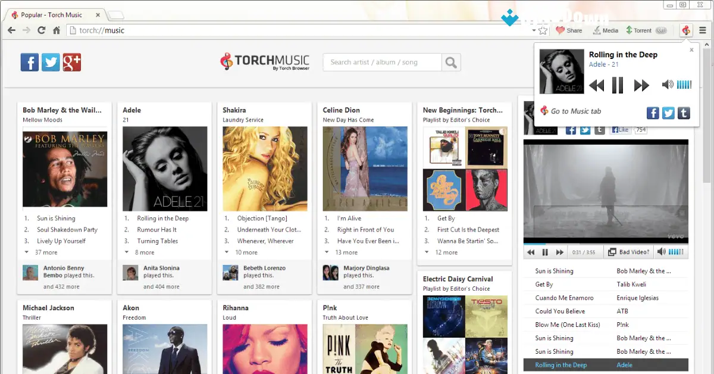Viewport: 714px width, 374px height.
Task: Share on Facebook from the player popup
Action: pyautogui.click(x=653, y=113)
